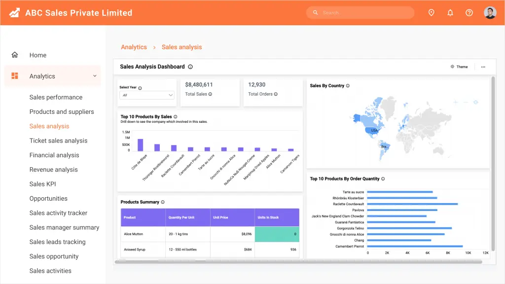The width and height of the screenshot is (505, 284).
Task: Click the Theme button
Action: [459, 67]
